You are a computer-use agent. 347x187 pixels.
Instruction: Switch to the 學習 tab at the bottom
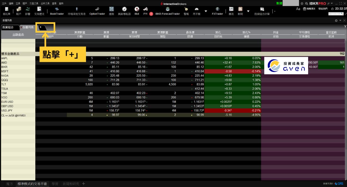click(55, 184)
